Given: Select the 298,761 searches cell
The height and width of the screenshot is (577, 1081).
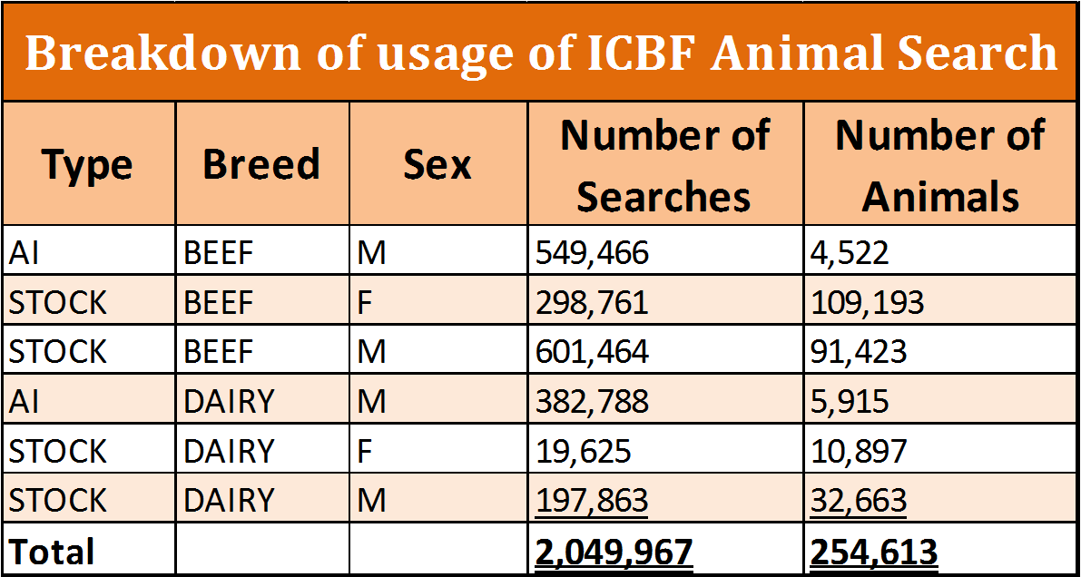Looking at the screenshot, I should point(665,303).
